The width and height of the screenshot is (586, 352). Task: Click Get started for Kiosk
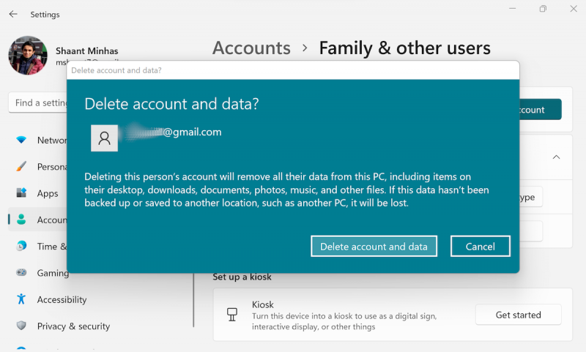518,315
